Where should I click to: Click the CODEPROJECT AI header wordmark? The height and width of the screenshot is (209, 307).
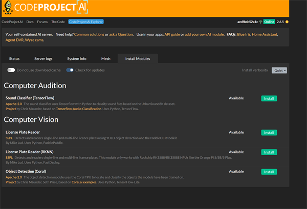(x=51, y=7)
